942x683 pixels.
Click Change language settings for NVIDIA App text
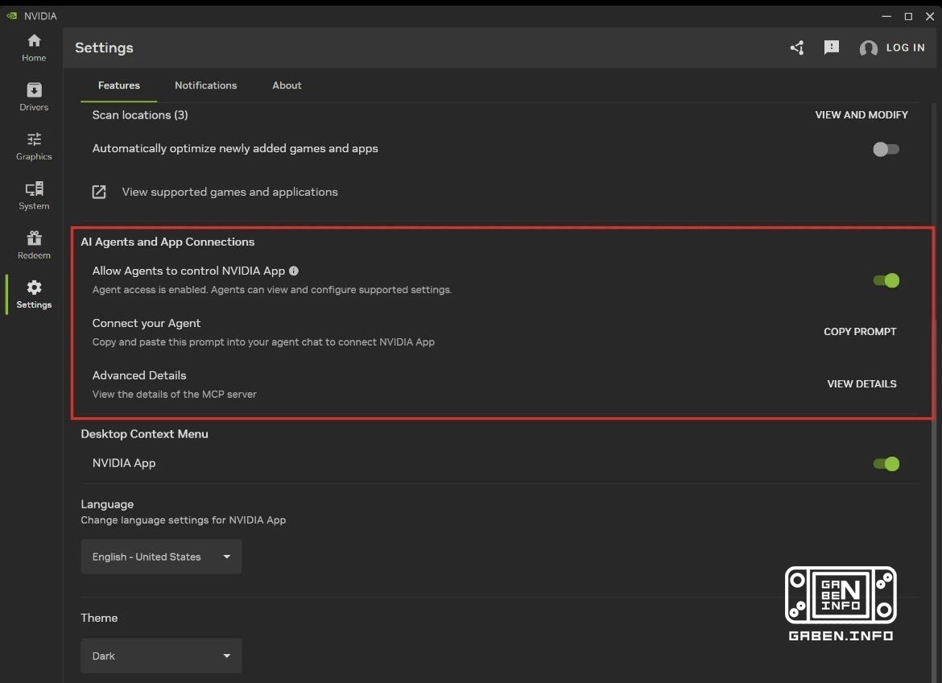tap(184, 520)
